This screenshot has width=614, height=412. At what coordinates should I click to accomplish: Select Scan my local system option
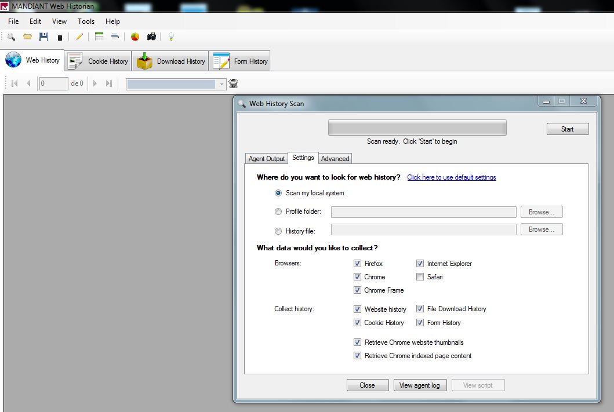pos(278,193)
